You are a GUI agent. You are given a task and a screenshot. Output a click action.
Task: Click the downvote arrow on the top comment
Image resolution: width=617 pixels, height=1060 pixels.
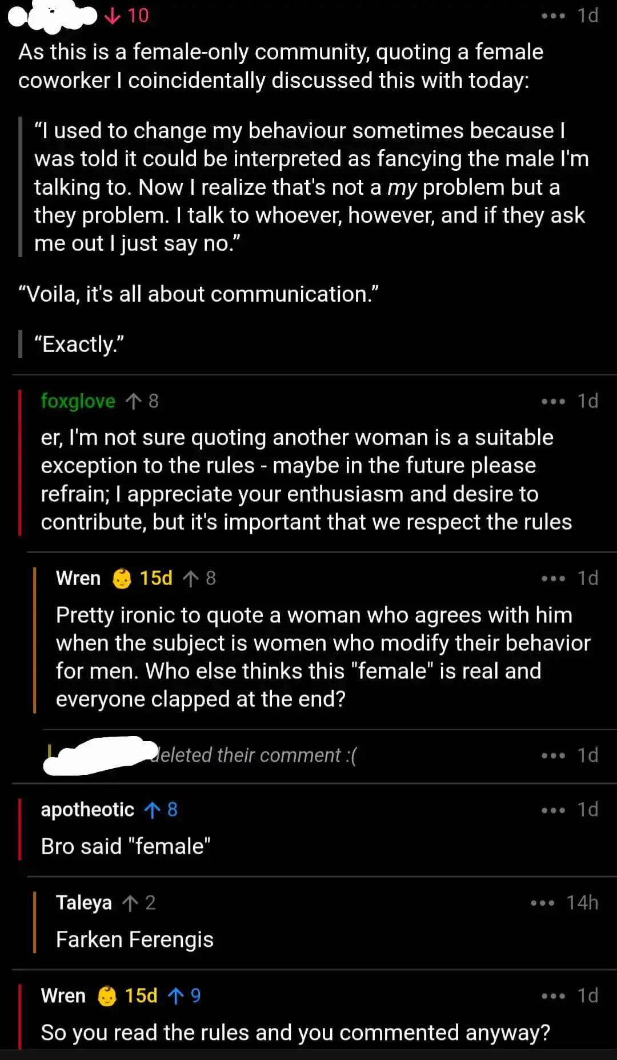pos(113,16)
